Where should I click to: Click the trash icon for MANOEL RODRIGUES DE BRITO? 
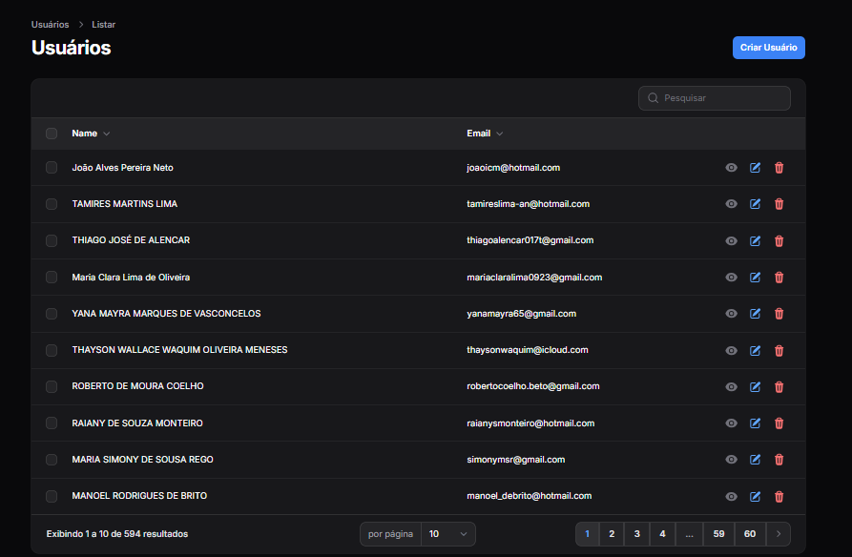pyautogui.click(x=779, y=496)
